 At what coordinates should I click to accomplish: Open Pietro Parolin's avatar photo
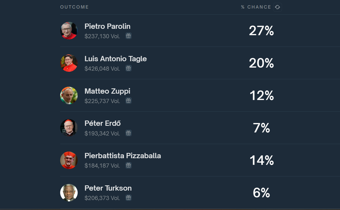69,30
